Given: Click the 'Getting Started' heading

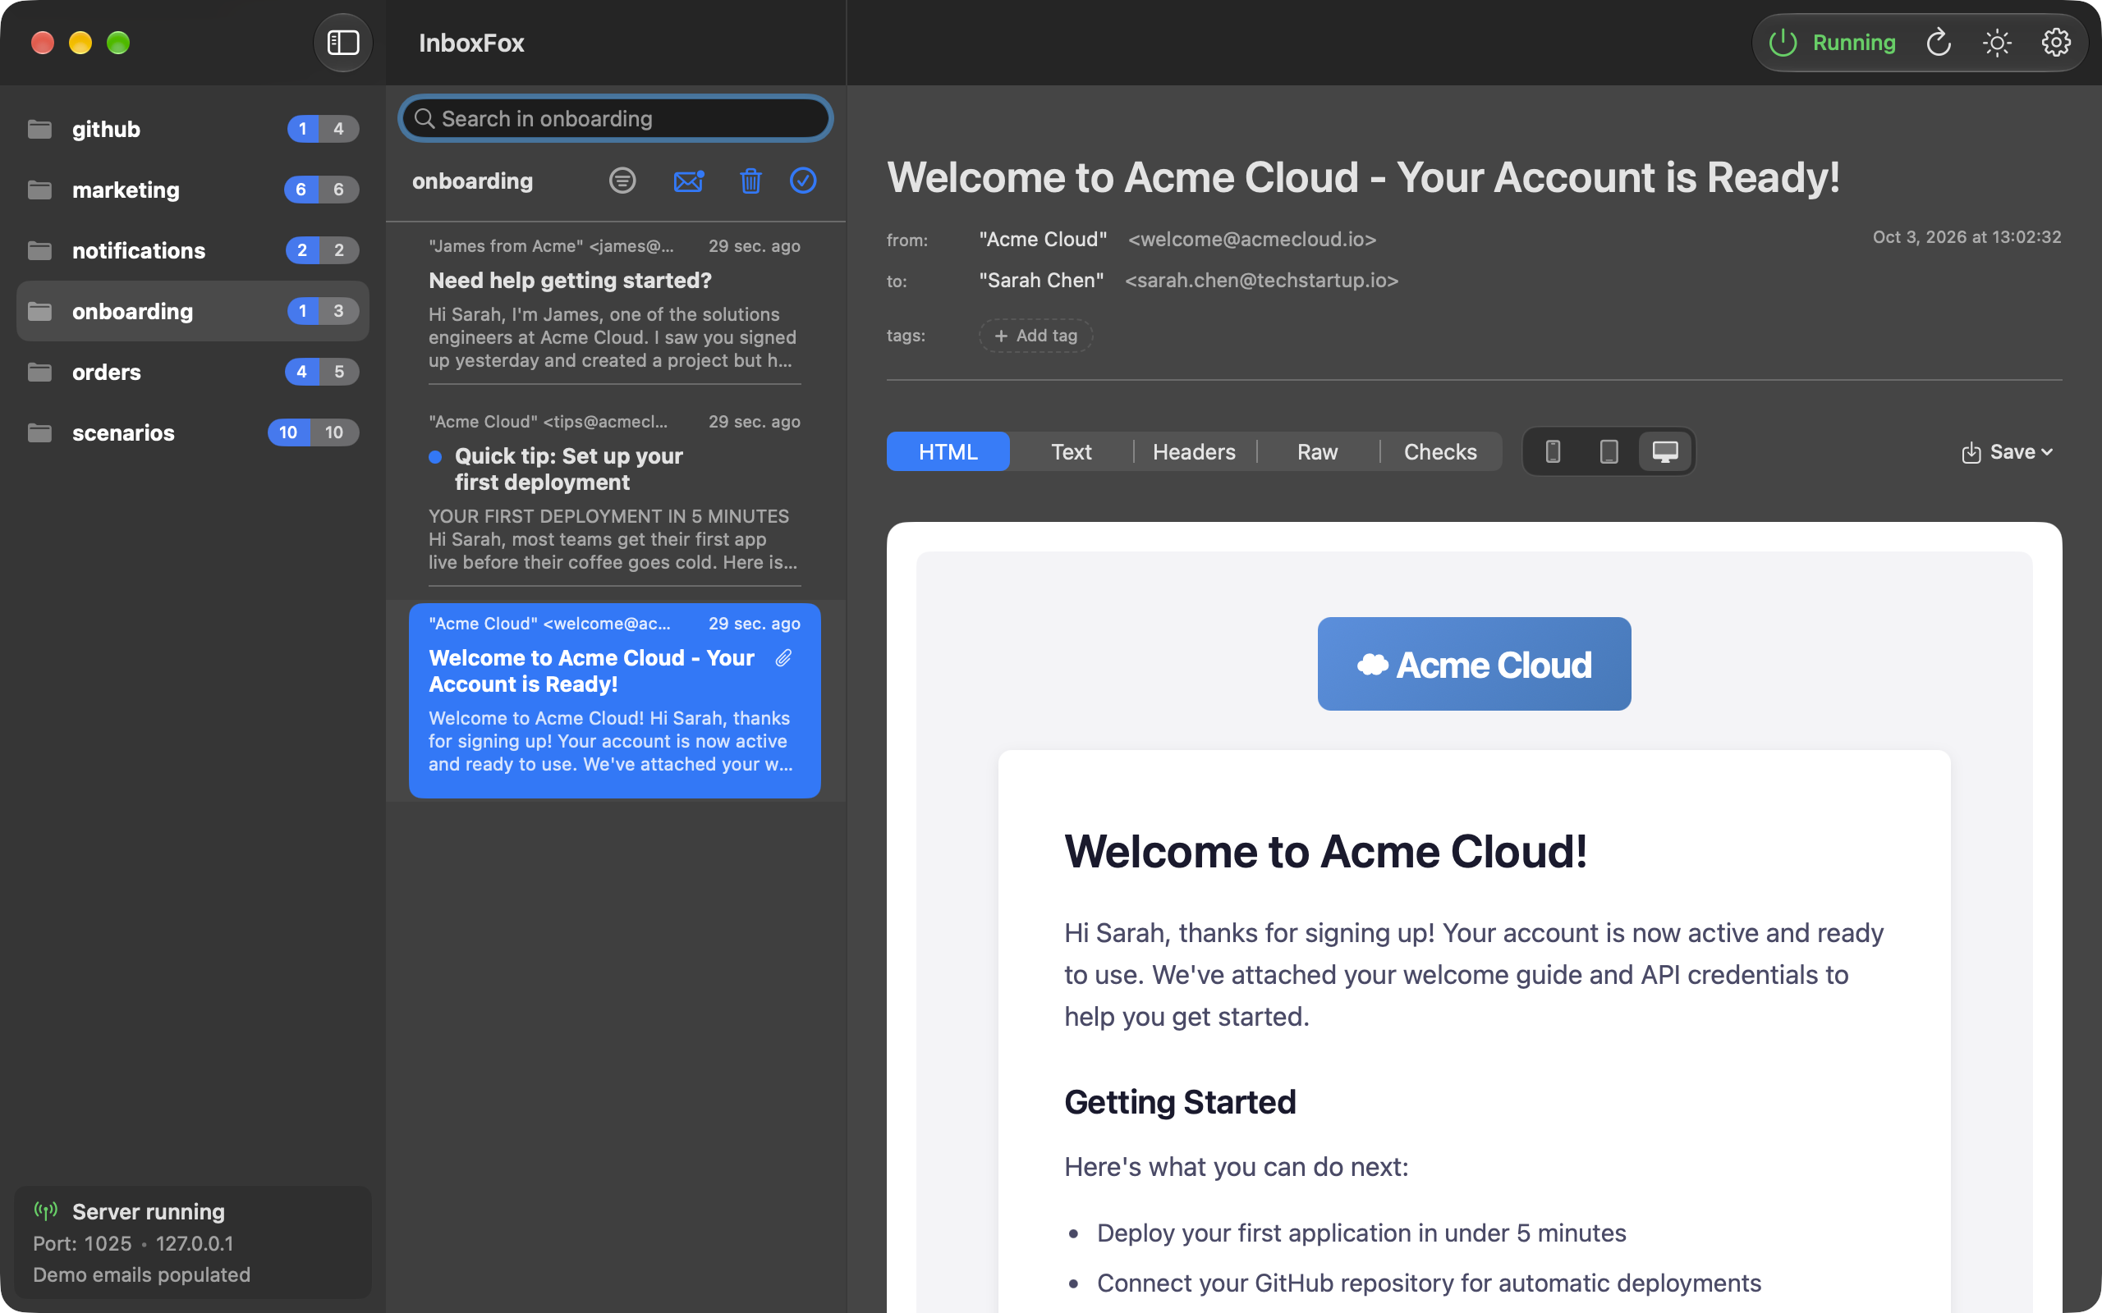Looking at the screenshot, I should (x=1180, y=1102).
